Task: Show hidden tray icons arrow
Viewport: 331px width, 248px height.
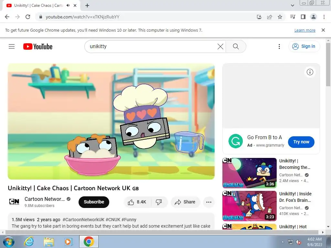Action: (283, 242)
